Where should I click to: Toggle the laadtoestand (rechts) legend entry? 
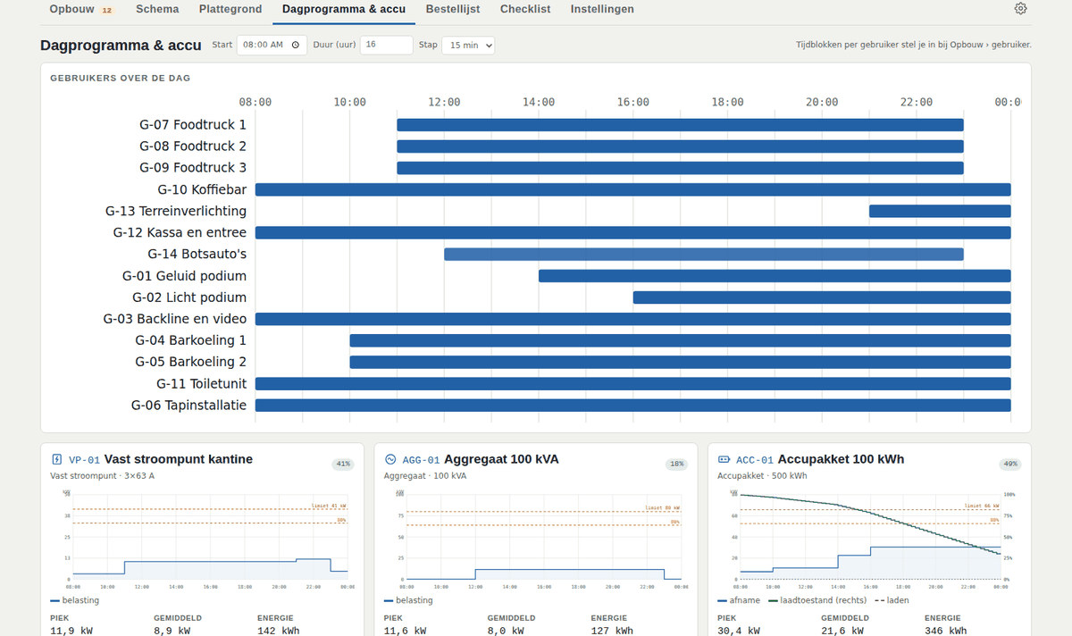pos(817,600)
